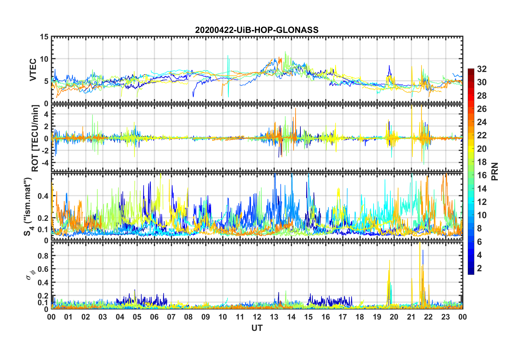This screenshot has height=343, width=514.
Task: Click the sigma-phi axis tick label 0.6
Action: tap(43, 269)
